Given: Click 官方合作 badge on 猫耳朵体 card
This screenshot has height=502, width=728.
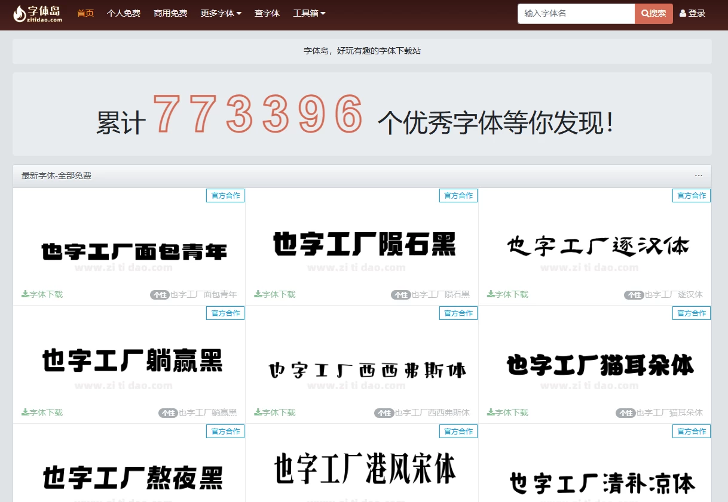Looking at the screenshot, I should click(692, 313).
